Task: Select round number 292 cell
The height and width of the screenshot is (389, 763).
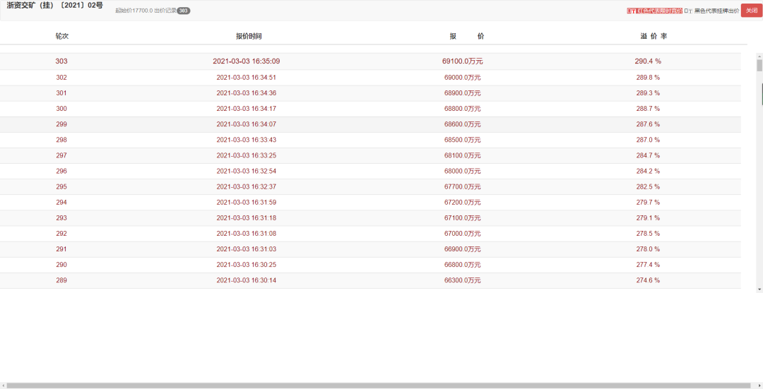Action: pyautogui.click(x=61, y=233)
